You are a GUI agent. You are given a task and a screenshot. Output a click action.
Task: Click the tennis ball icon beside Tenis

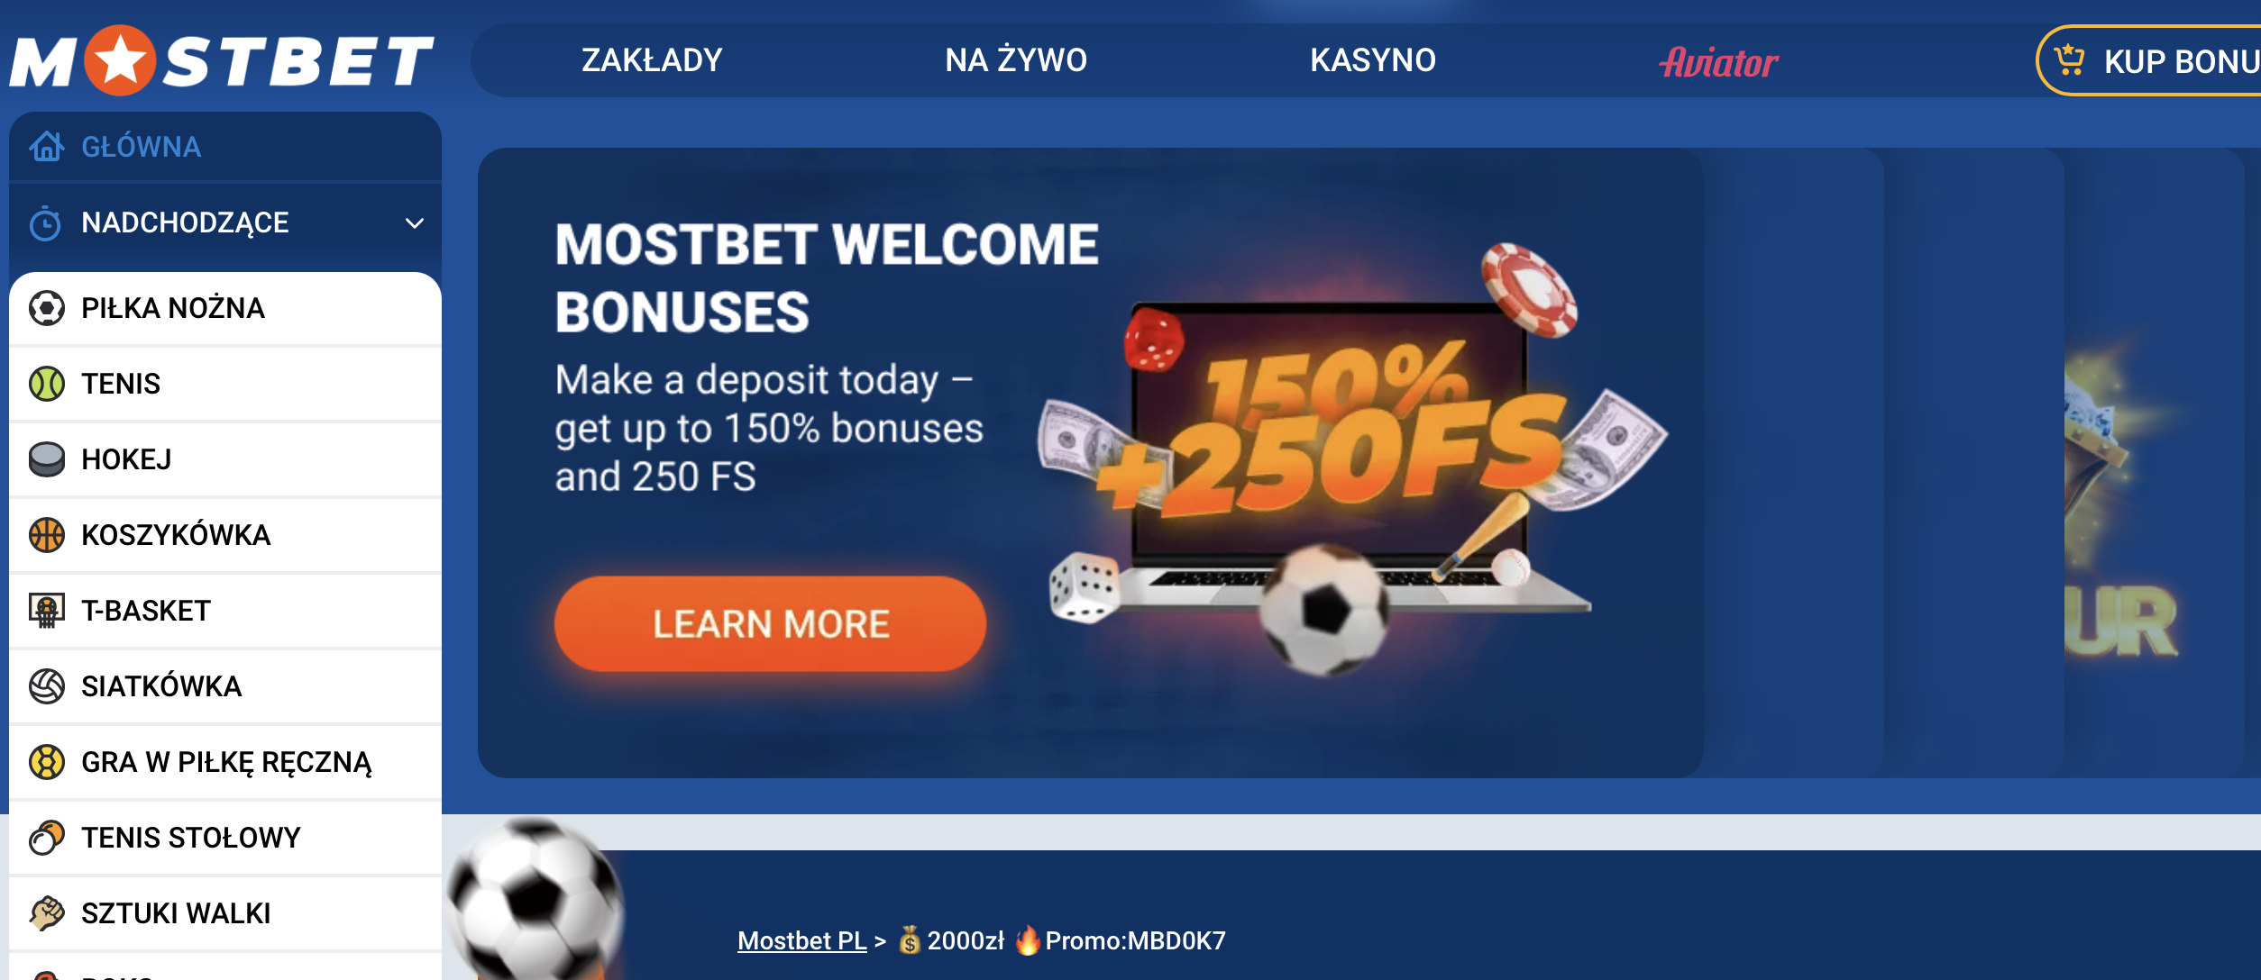tap(47, 384)
